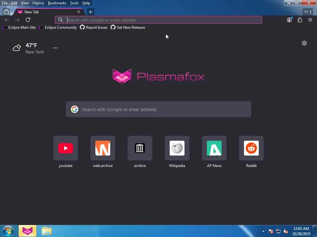Open the Firefox View tab overview icon
This screenshot has width=317, height=237.
tap(6, 12)
